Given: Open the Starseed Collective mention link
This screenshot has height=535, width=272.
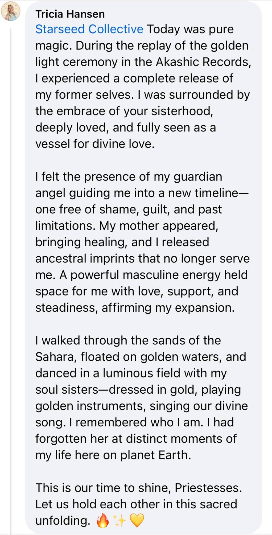Looking at the screenshot, I should pos(89,29).
